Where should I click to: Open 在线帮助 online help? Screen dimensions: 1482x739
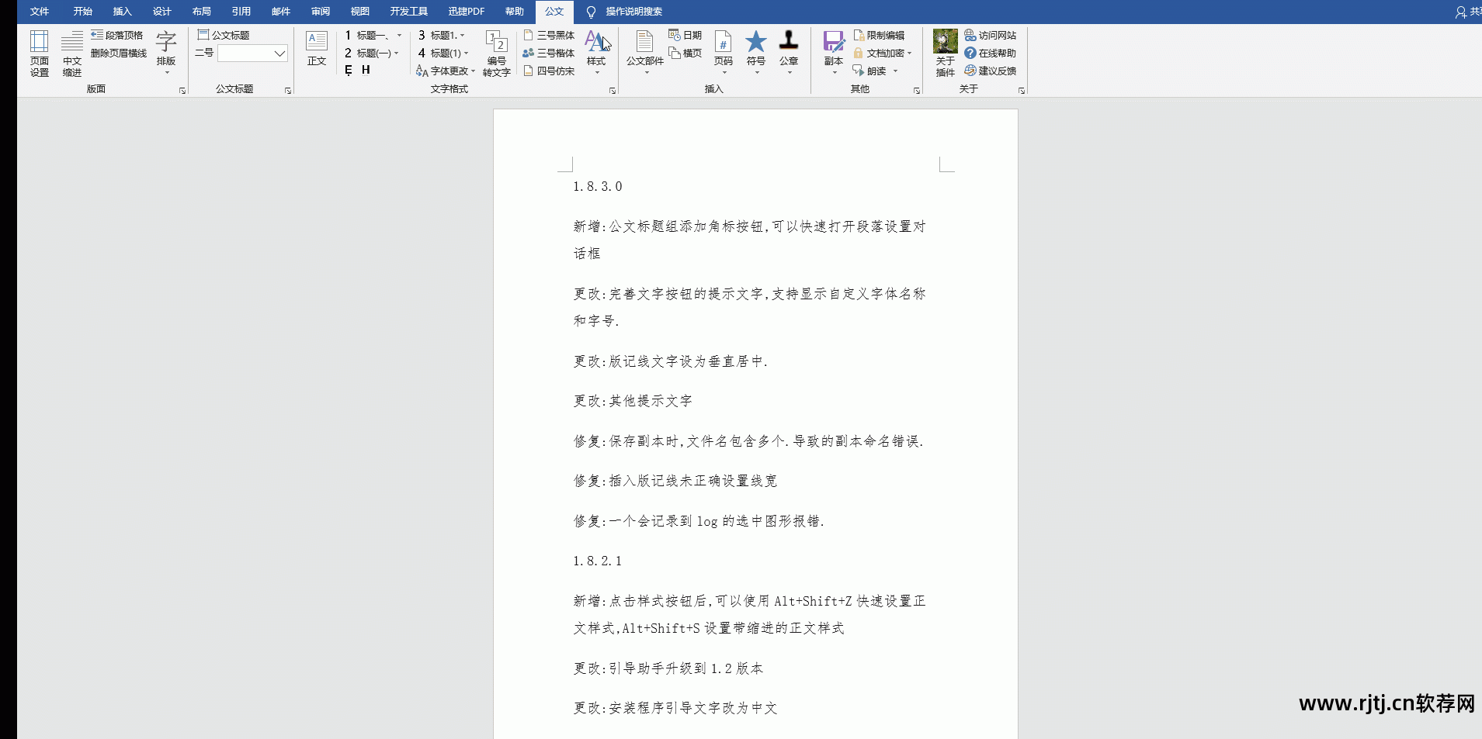[993, 53]
